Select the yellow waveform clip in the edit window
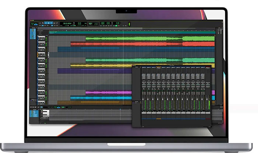 pos(101,66)
